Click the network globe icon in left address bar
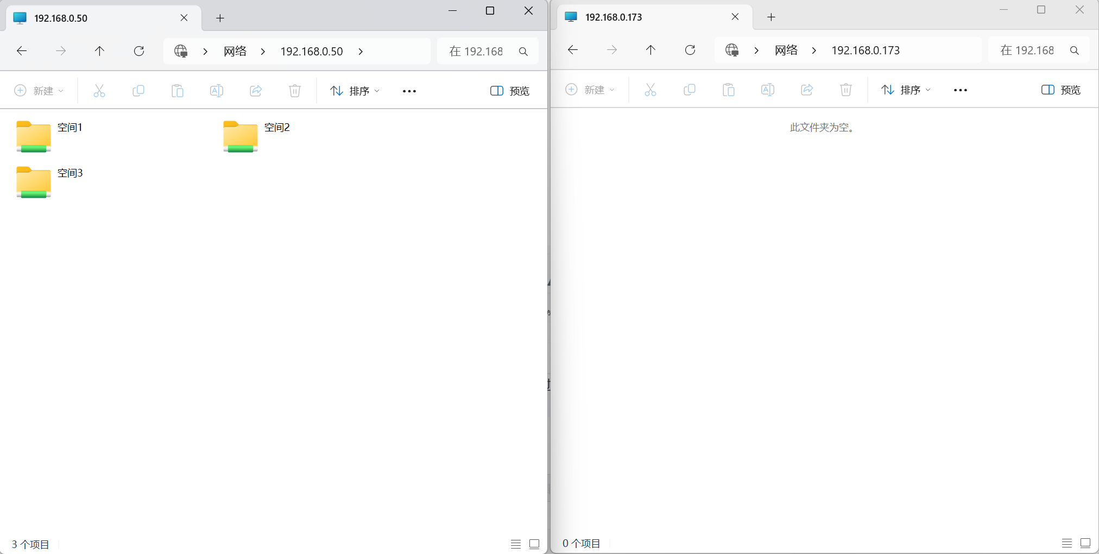Viewport: 1099px width, 554px height. coord(181,51)
